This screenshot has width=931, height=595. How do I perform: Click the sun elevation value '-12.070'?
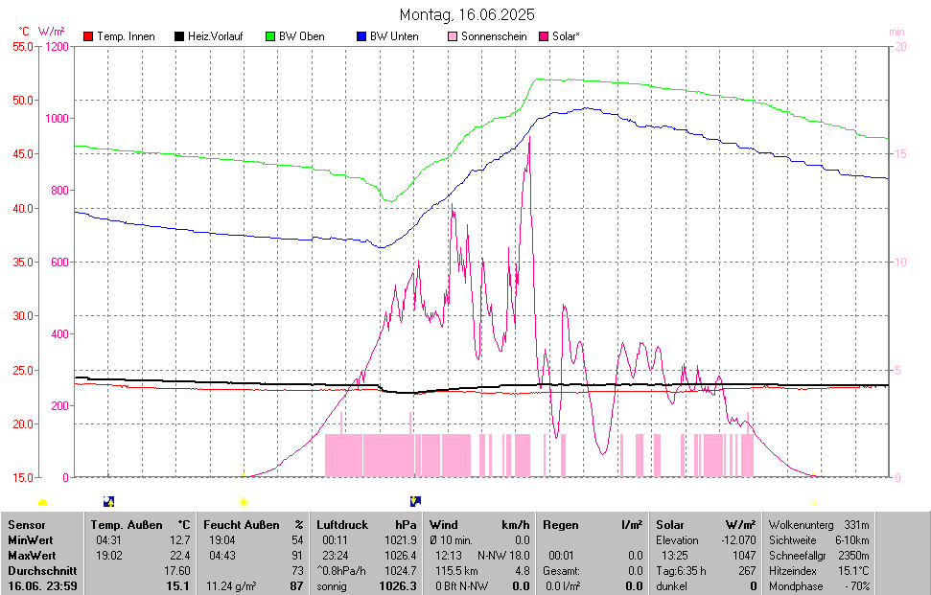738,540
